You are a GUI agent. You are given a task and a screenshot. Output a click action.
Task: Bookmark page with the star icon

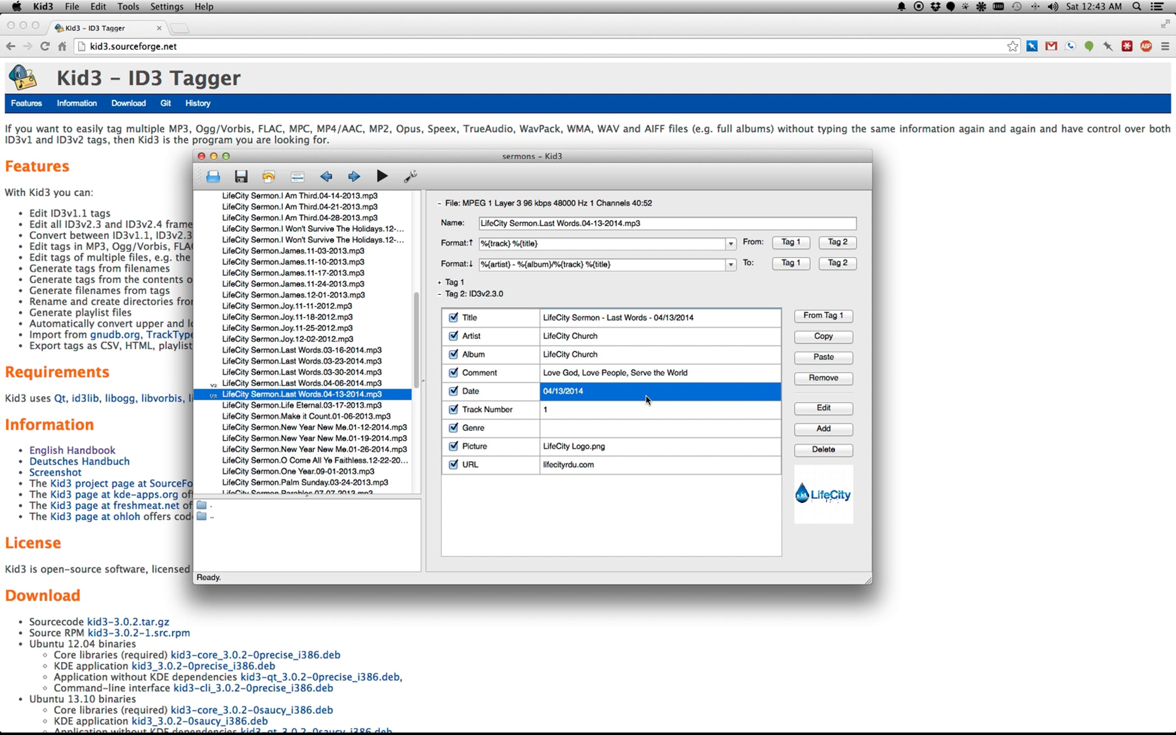point(1012,46)
